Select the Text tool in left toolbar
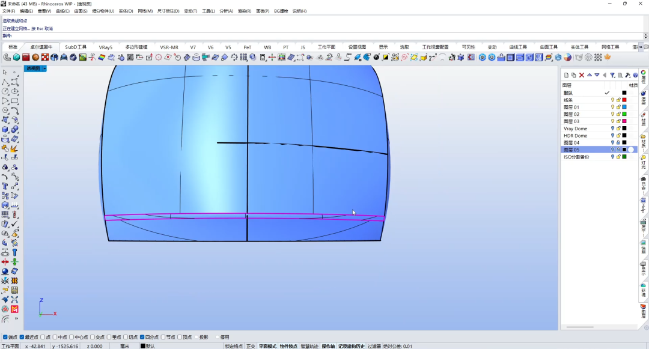649x349 pixels. pos(5,186)
